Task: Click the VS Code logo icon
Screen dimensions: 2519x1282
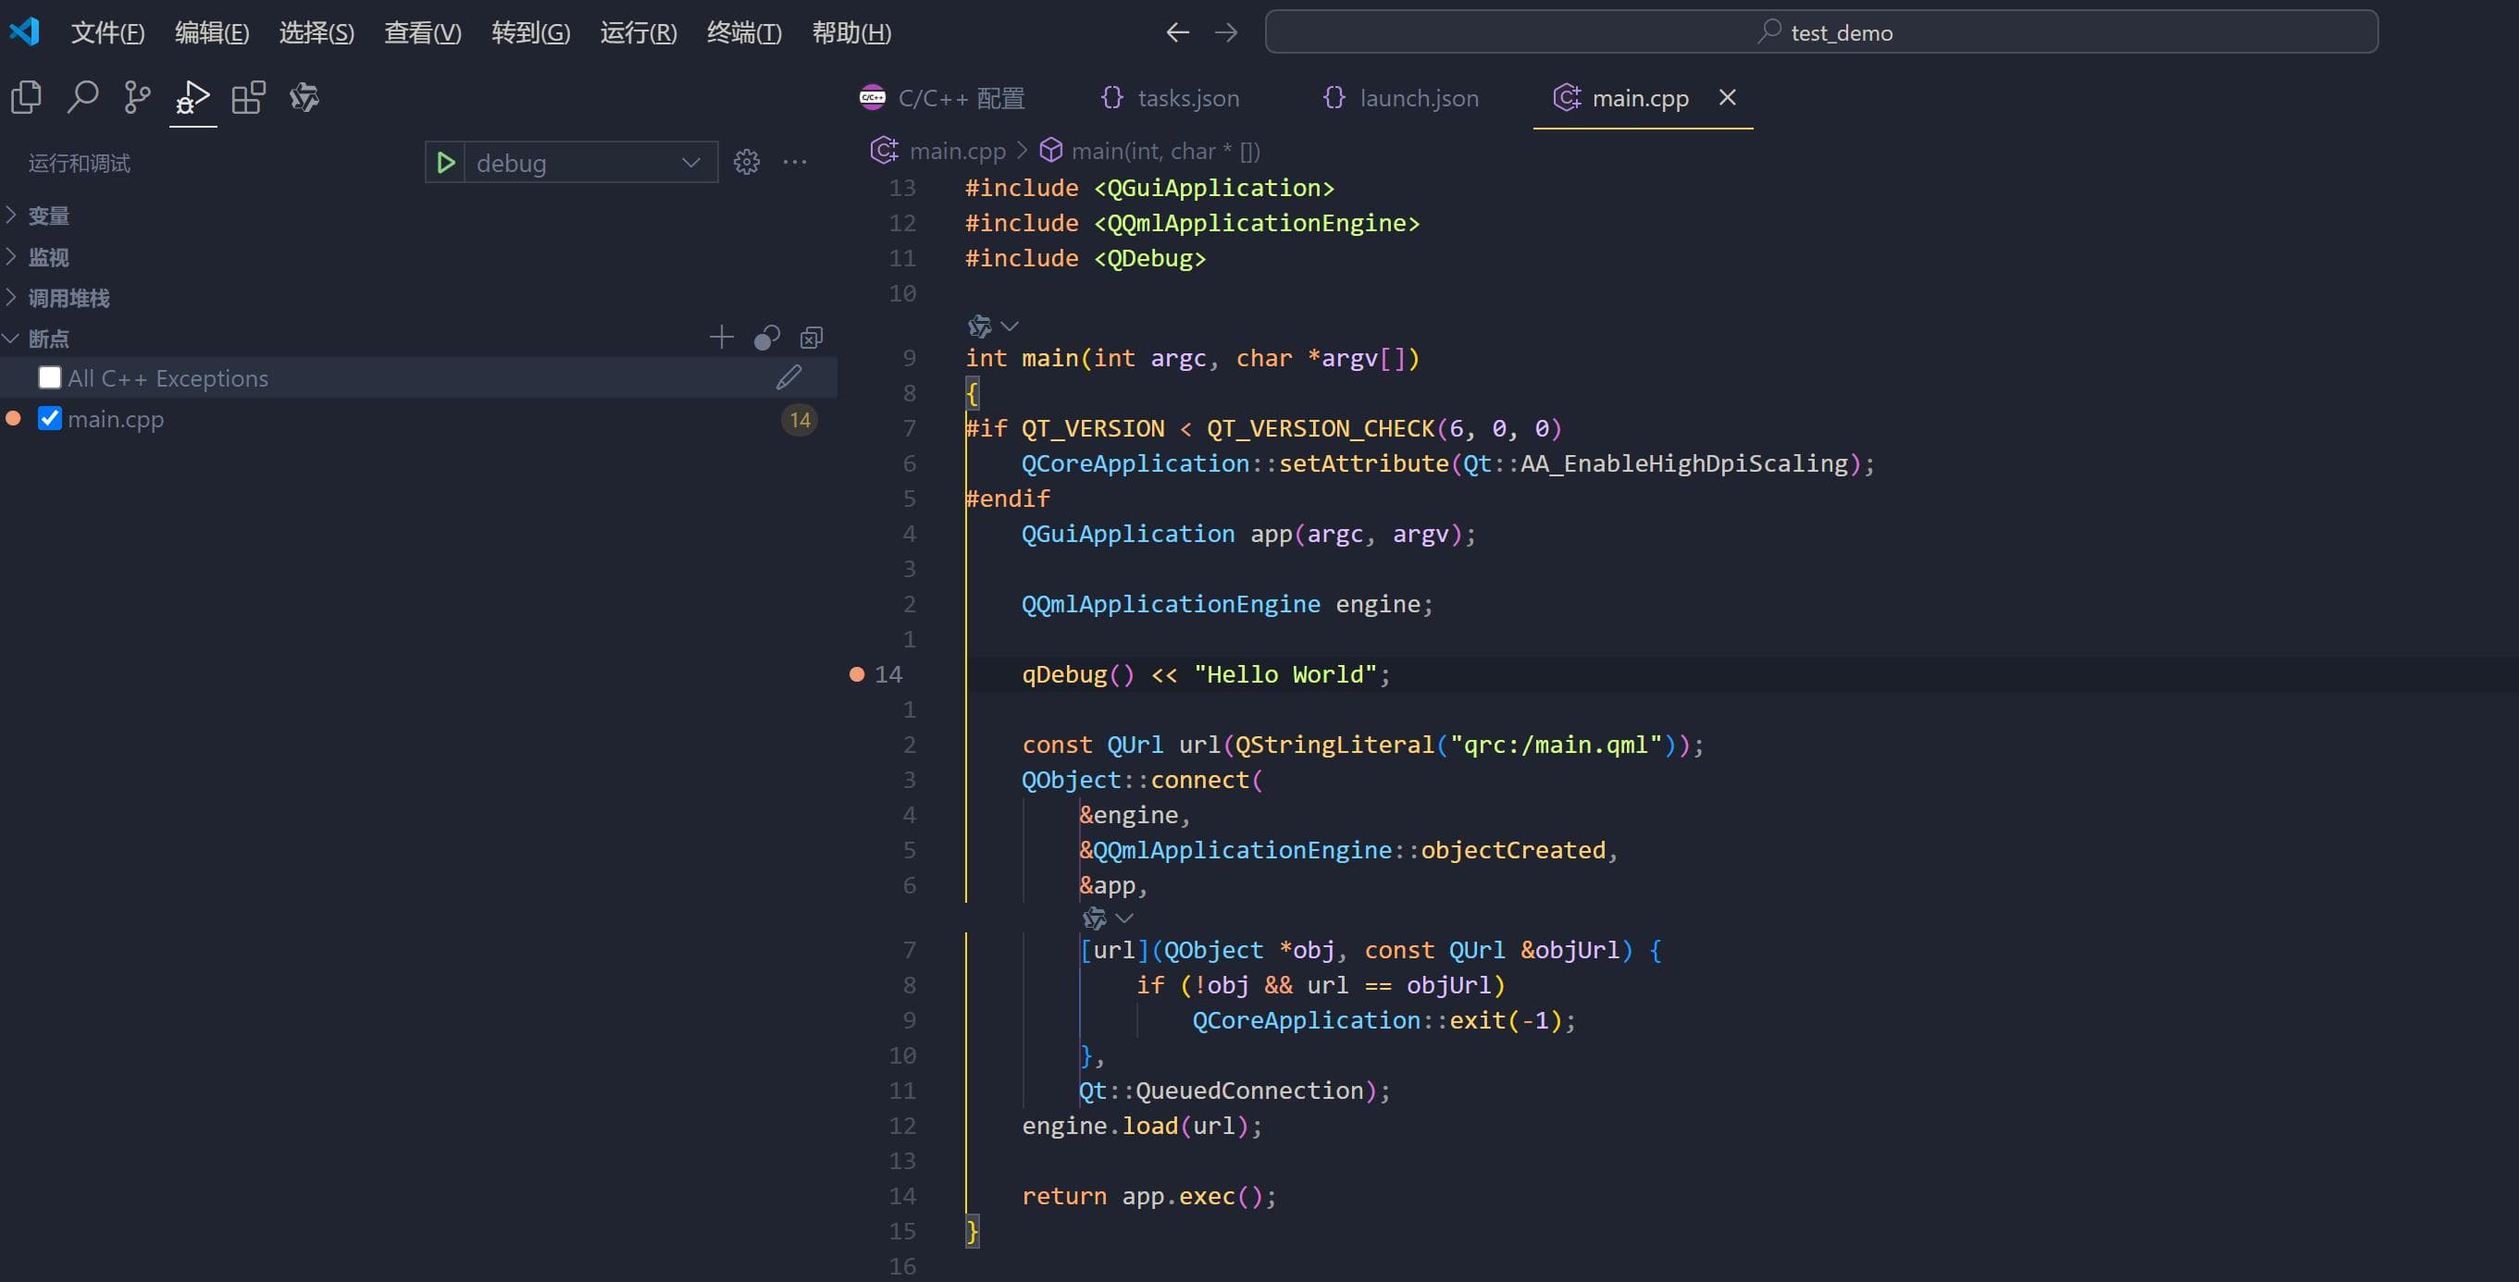Action: coord(24,31)
